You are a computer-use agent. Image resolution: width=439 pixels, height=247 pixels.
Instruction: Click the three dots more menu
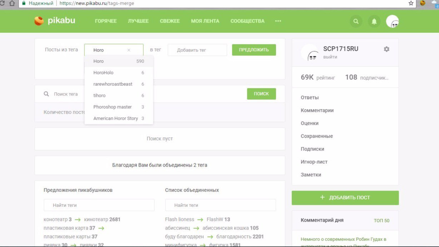pos(278,21)
